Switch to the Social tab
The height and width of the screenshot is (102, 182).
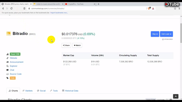tap(41, 91)
